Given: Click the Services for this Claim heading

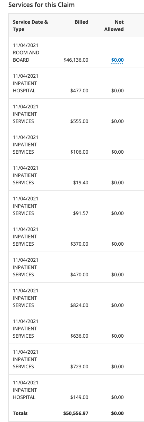Looking at the screenshot, I should pyautogui.click(x=41, y=5).
